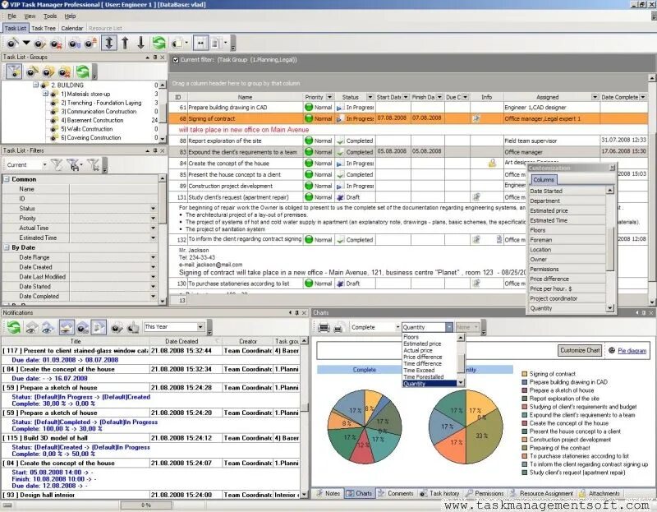Click the Print icon in the Charts panel
The height and width of the screenshot is (512, 657).
pyautogui.click(x=324, y=325)
